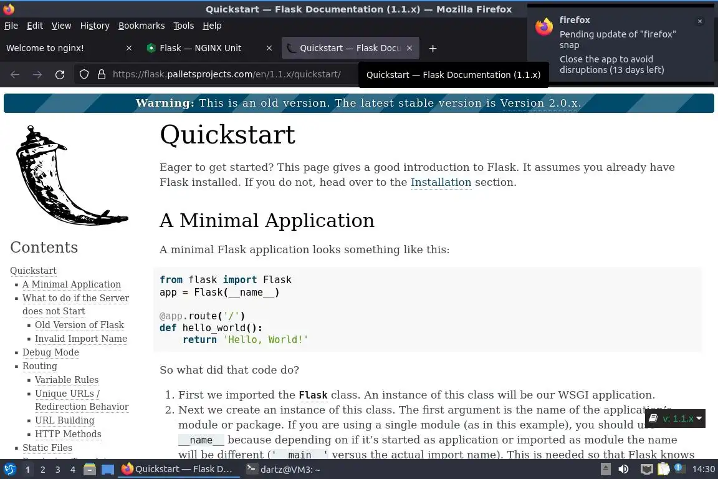Click the Firefox icon in the title bar

[9, 9]
